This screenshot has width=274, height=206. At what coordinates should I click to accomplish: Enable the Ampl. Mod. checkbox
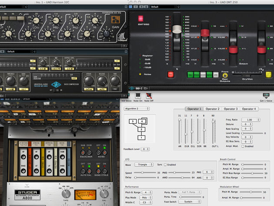pyautogui.click(x=243, y=146)
